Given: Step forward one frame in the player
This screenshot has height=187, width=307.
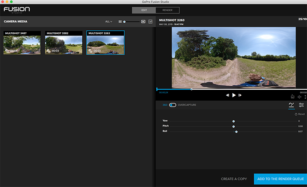Looking at the screenshot, I should (x=240, y=95).
